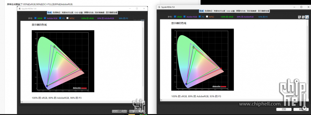Open 色彩精确度 tab in right window
This screenshot has width=311, height=115.
pyautogui.click(x=252, y=11)
